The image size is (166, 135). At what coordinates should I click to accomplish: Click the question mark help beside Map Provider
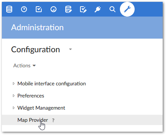click(53, 120)
